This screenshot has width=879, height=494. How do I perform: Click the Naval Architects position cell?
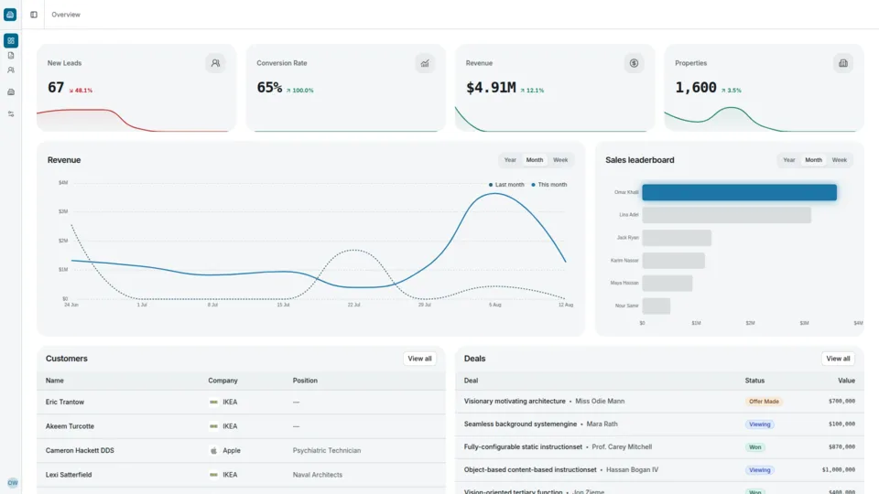point(318,475)
